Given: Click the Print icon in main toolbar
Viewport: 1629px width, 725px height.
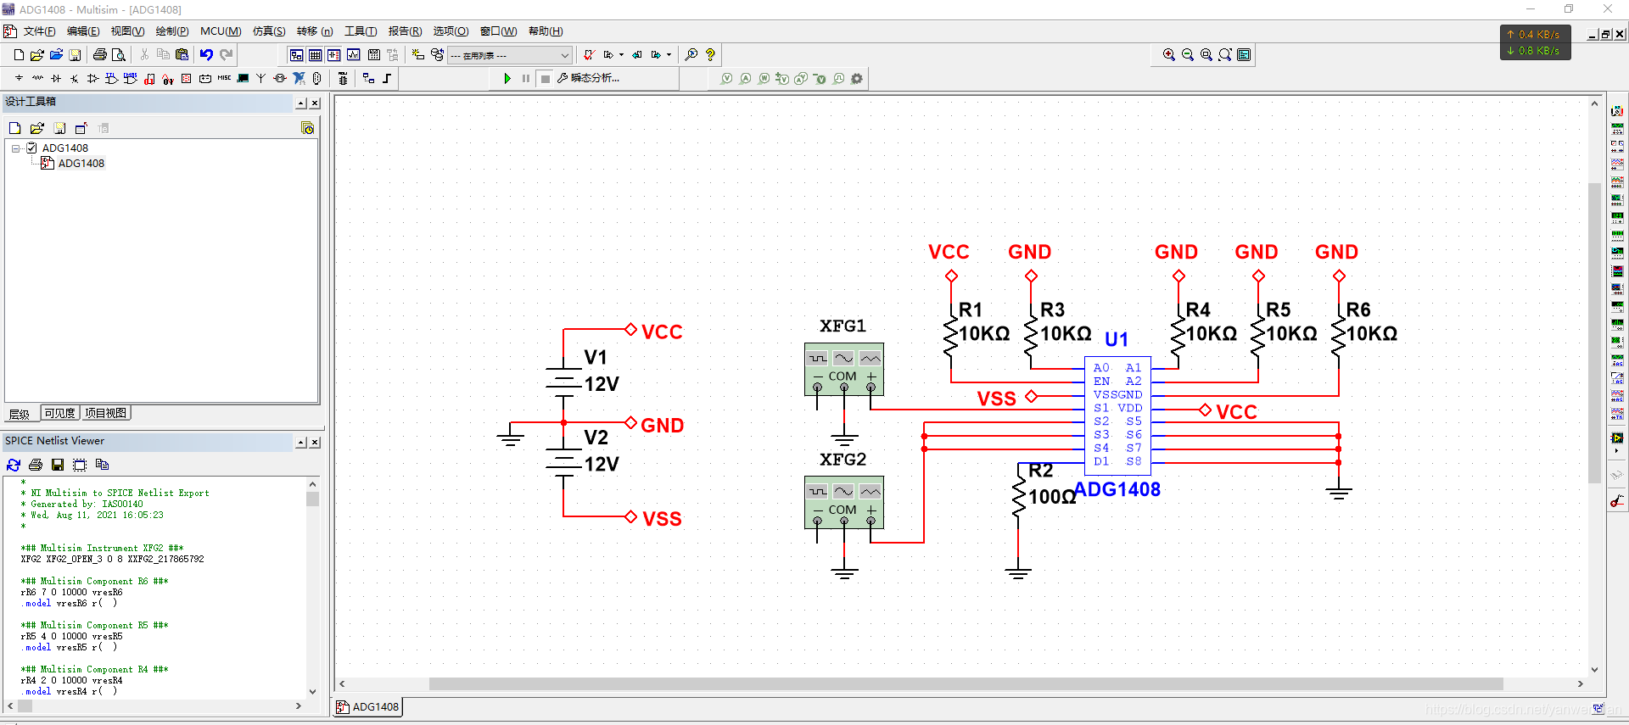Looking at the screenshot, I should tap(100, 55).
